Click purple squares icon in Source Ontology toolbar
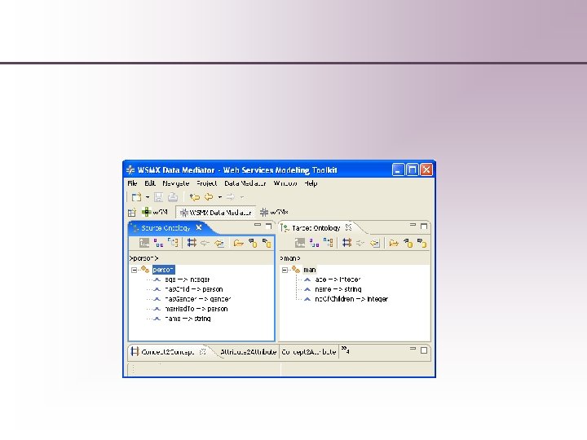587x440 pixels. point(159,243)
